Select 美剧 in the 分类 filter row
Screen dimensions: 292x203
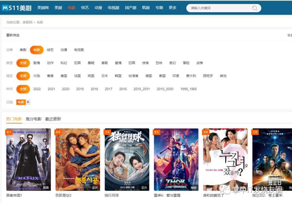pyautogui.click(x=23, y=50)
